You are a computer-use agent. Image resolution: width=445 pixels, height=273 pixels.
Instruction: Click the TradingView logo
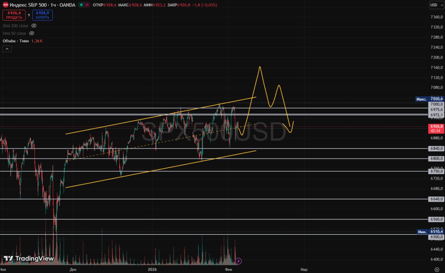click(29, 259)
